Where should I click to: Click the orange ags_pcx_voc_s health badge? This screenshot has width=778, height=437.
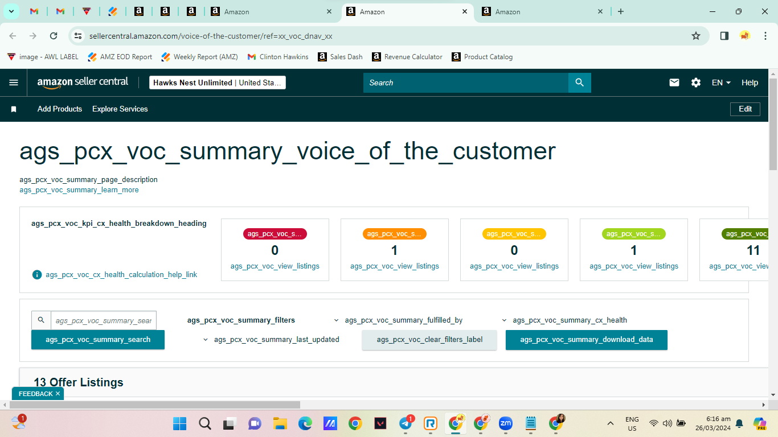click(395, 234)
